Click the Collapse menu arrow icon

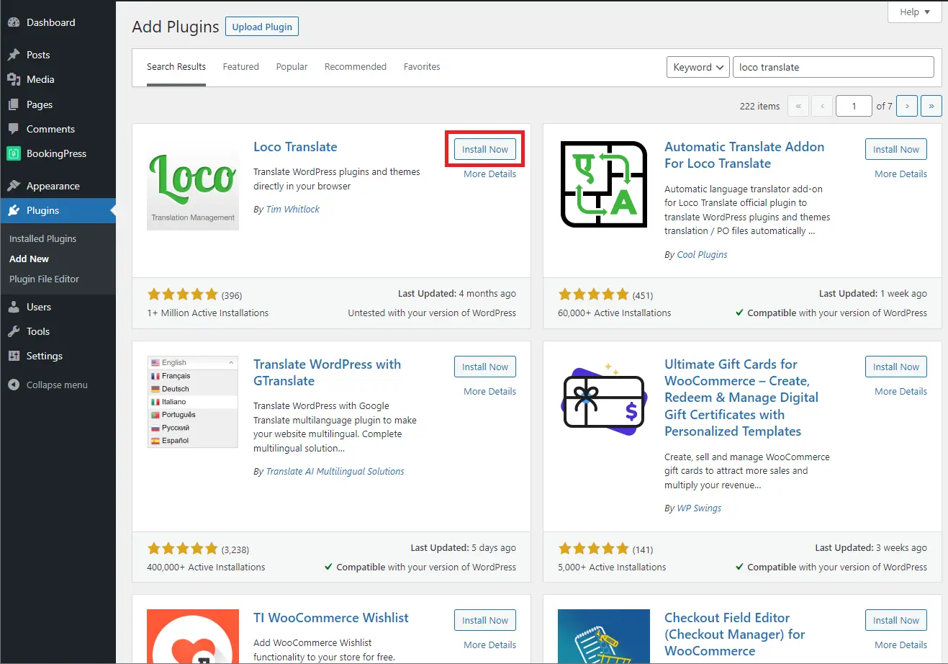[x=14, y=385]
